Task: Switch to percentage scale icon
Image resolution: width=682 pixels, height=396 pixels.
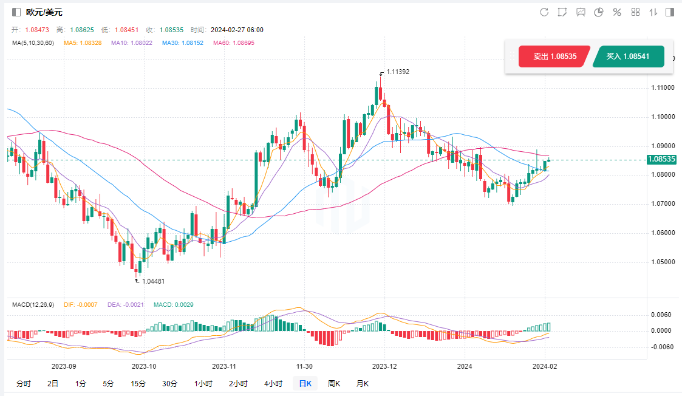Action: [x=617, y=12]
